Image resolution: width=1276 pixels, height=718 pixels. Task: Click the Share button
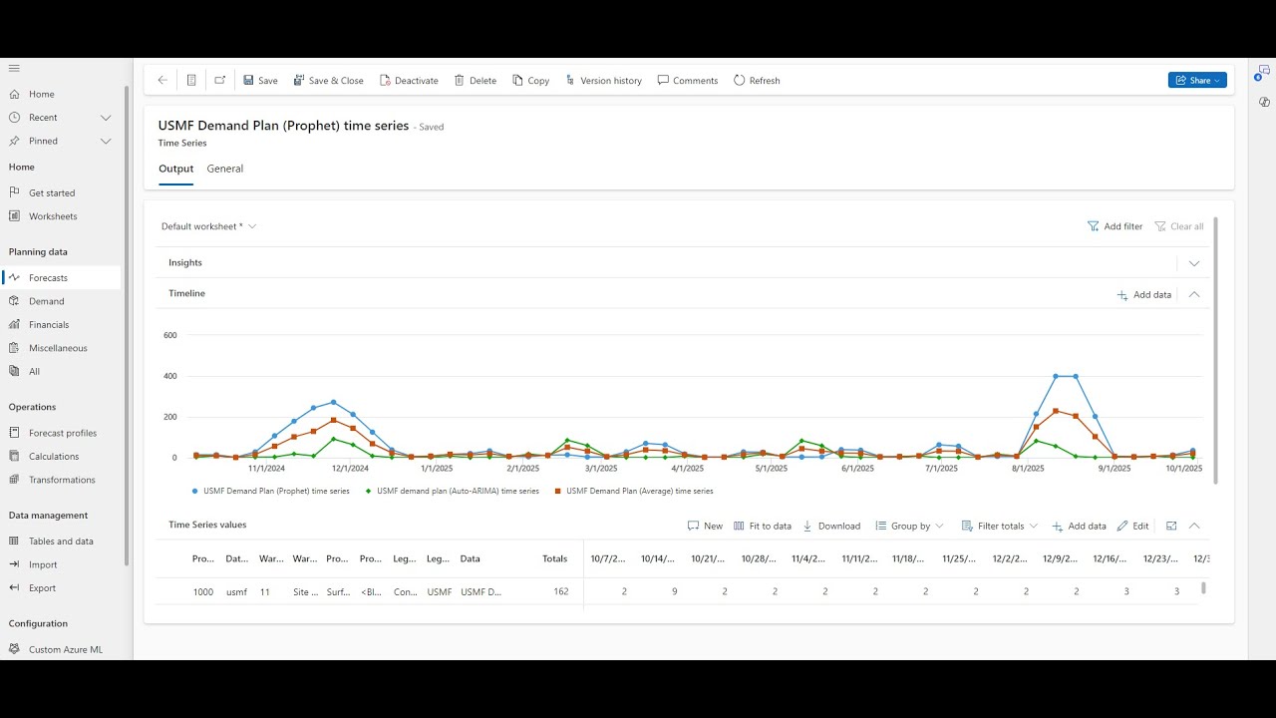(1197, 80)
